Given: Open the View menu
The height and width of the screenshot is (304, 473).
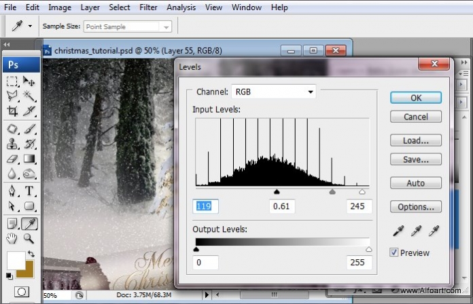Looking at the screenshot, I should click(x=213, y=7).
